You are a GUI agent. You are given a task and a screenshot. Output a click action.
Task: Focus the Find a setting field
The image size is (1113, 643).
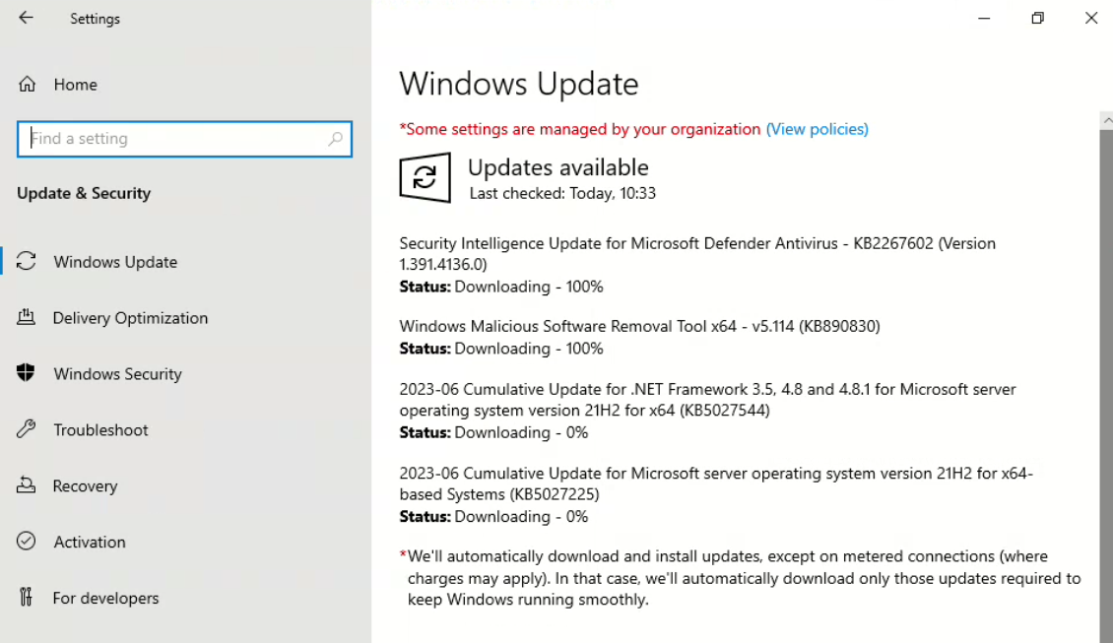pyautogui.click(x=177, y=139)
